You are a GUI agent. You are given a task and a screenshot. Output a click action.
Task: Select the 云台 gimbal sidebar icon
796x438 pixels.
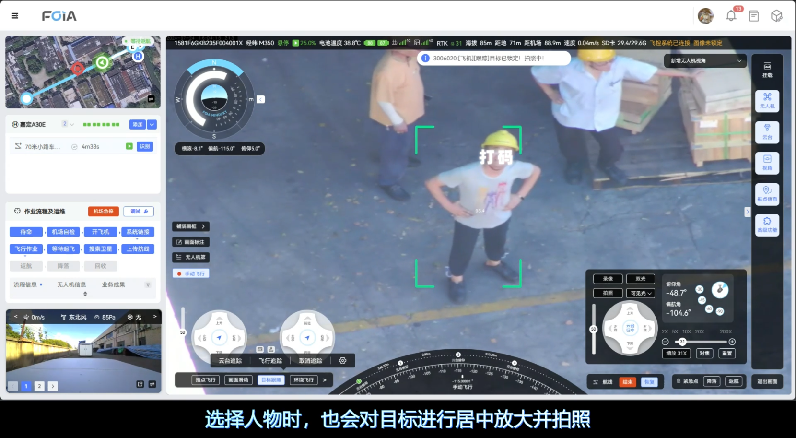(767, 132)
